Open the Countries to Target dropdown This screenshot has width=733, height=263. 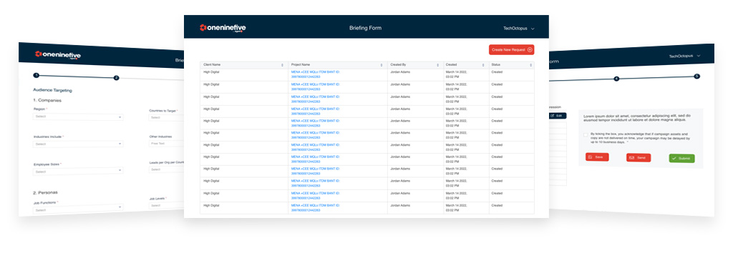click(x=166, y=117)
